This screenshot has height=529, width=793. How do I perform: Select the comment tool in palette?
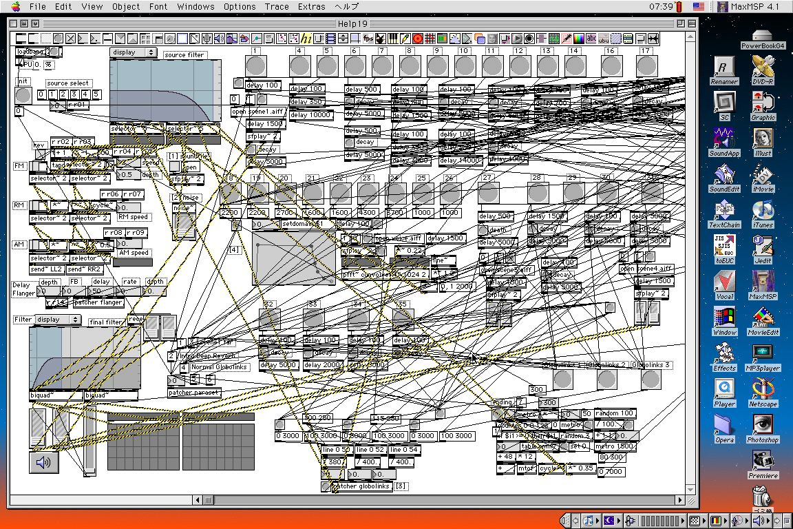(x=45, y=39)
